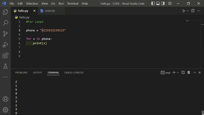
Task: Kill the terminal with trash icon
Action: click(x=189, y=73)
